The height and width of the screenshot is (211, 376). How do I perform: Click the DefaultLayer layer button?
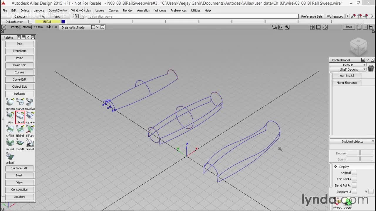click(14, 22)
